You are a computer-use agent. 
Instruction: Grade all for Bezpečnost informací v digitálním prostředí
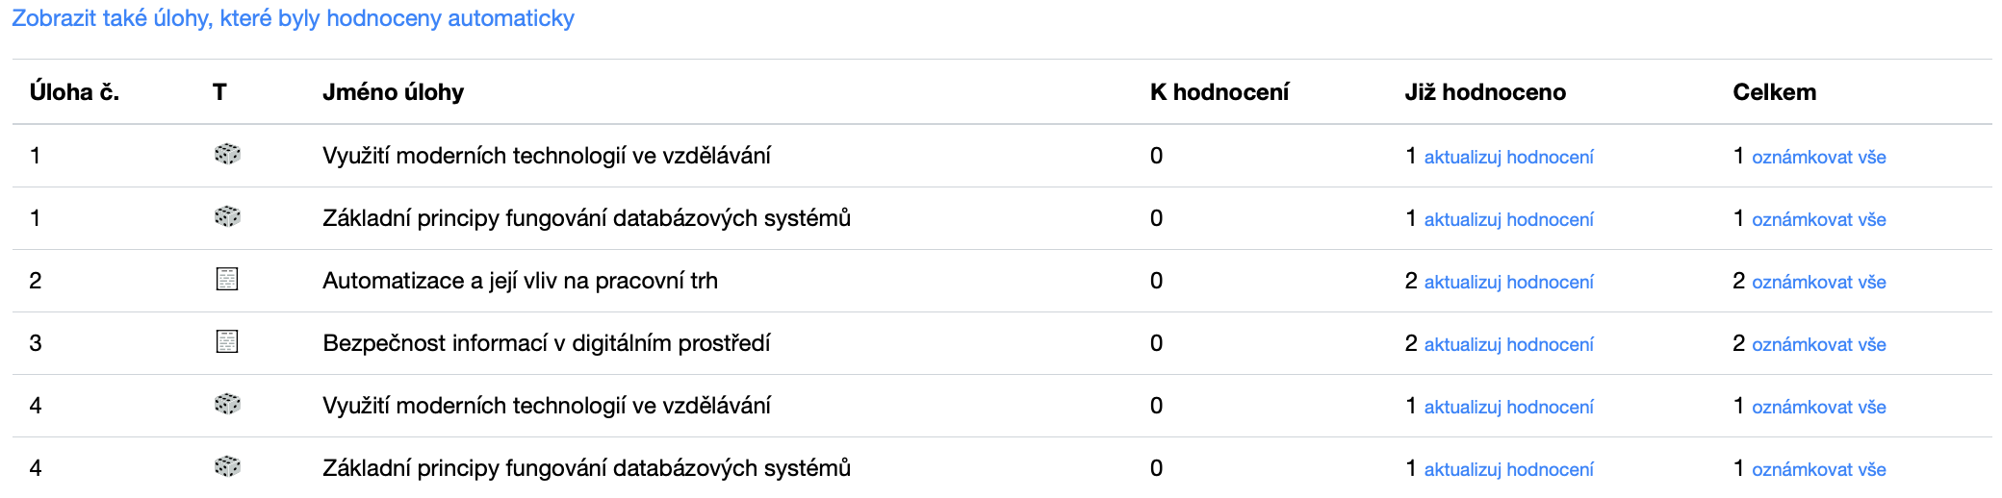(x=1818, y=344)
